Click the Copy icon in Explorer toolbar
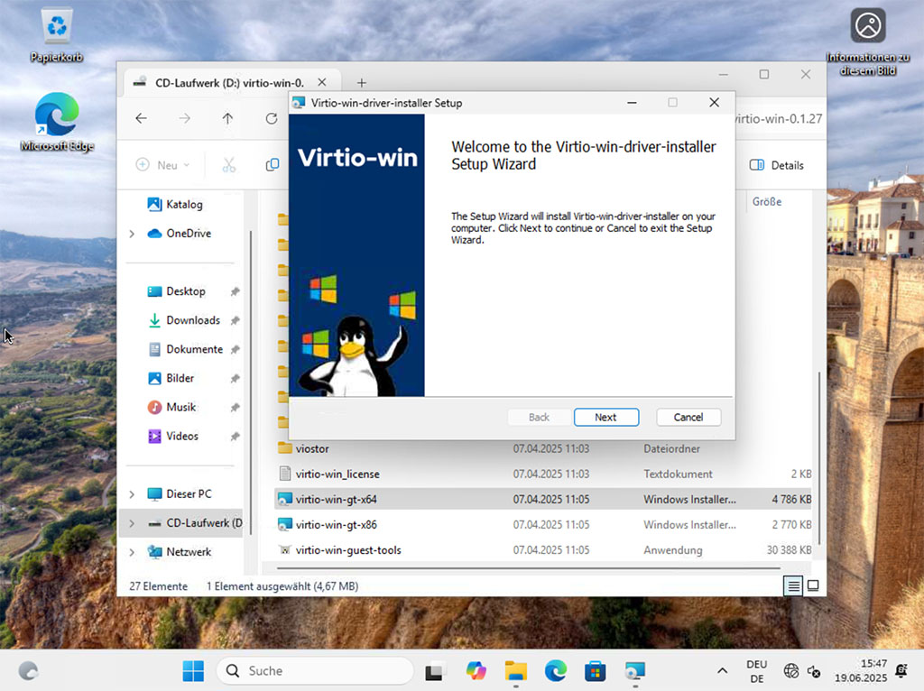This screenshot has width=924, height=691. click(272, 165)
